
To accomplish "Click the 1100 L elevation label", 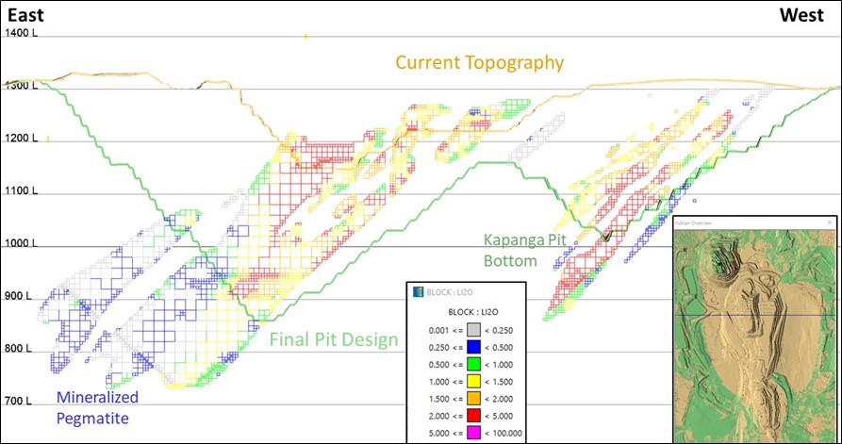I will pos(22,190).
